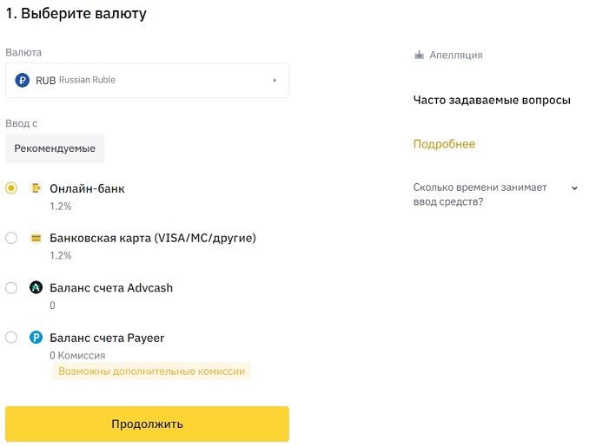Screen dimensions: 596x447
Task: Click the arrow in the currency selector
Action: pyautogui.click(x=275, y=80)
